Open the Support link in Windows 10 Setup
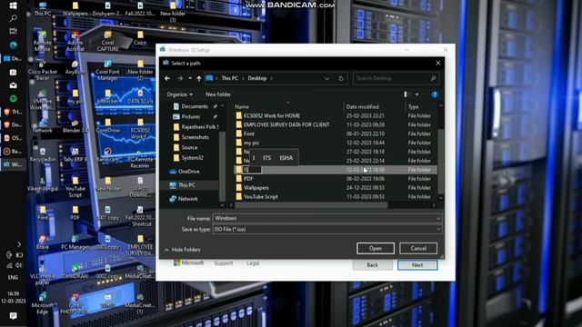The height and width of the screenshot is (327, 582). click(x=224, y=263)
